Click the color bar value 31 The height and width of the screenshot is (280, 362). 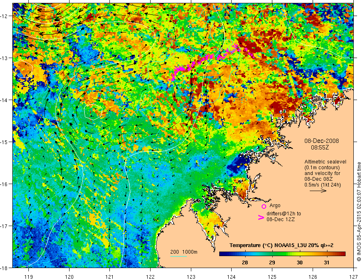point(327,263)
